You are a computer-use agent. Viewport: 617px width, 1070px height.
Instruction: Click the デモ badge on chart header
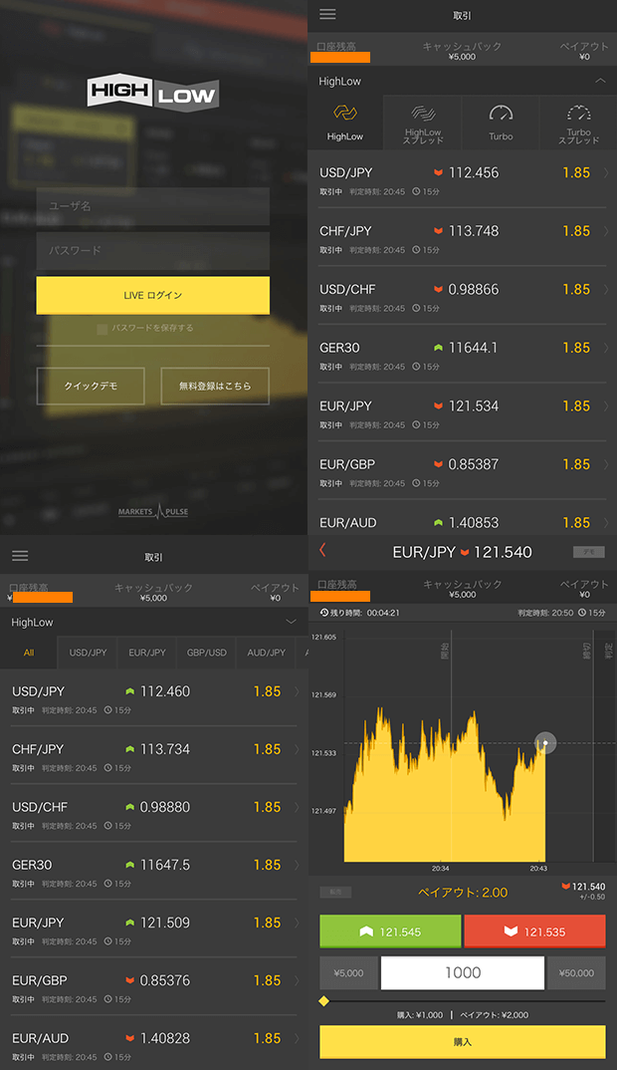[589, 552]
